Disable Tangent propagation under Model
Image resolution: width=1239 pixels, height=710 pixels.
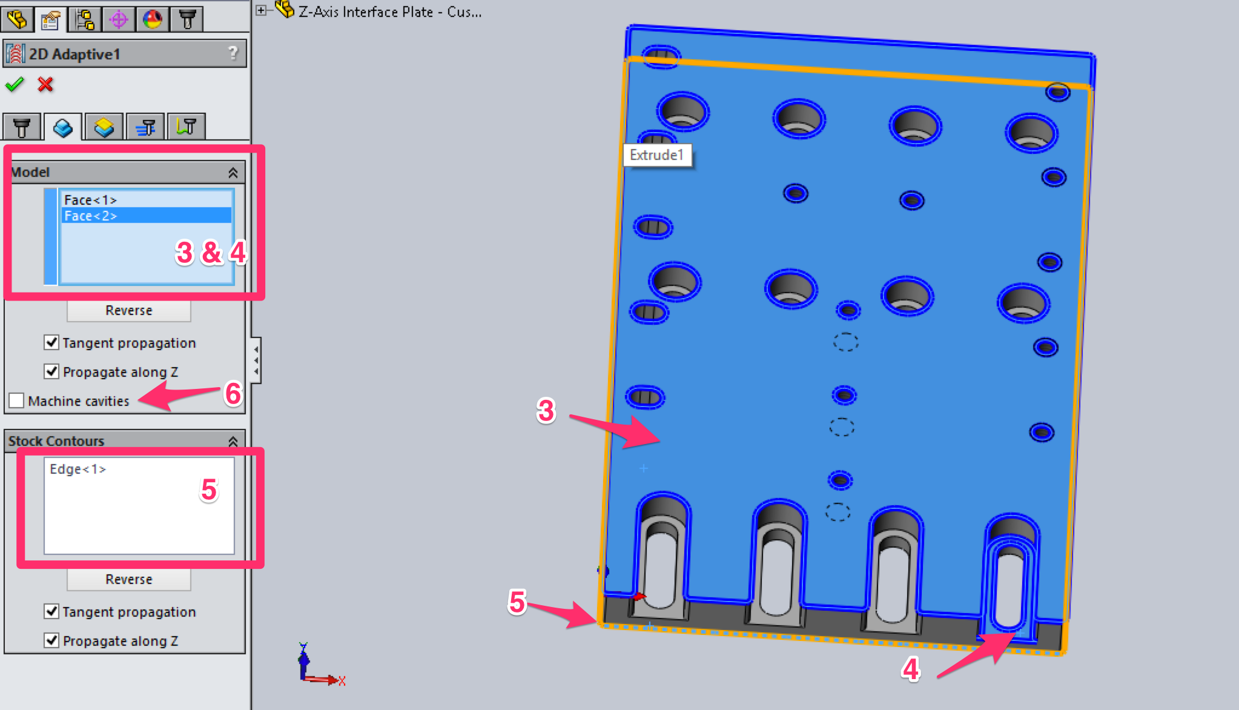[51, 342]
